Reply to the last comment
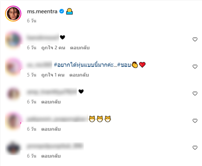The width and height of the screenshot is (202, 166). [x=51, y=156]
